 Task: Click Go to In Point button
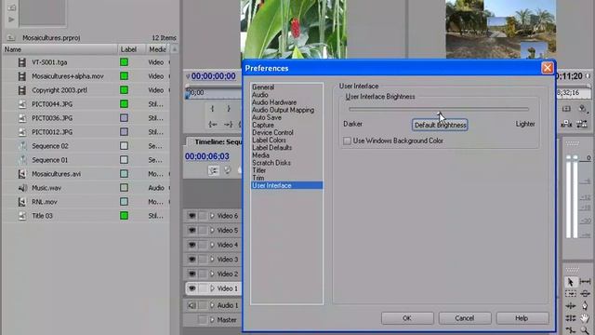click(213, 124)
